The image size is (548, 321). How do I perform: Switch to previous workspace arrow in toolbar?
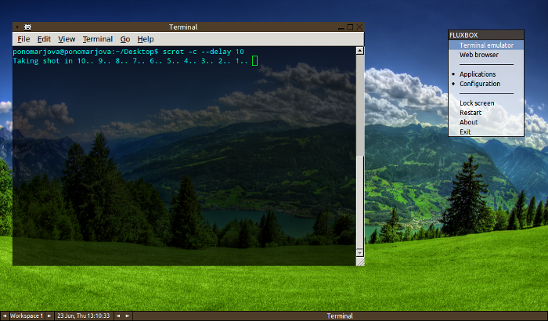pyautogui.click(x=5, y=316)
